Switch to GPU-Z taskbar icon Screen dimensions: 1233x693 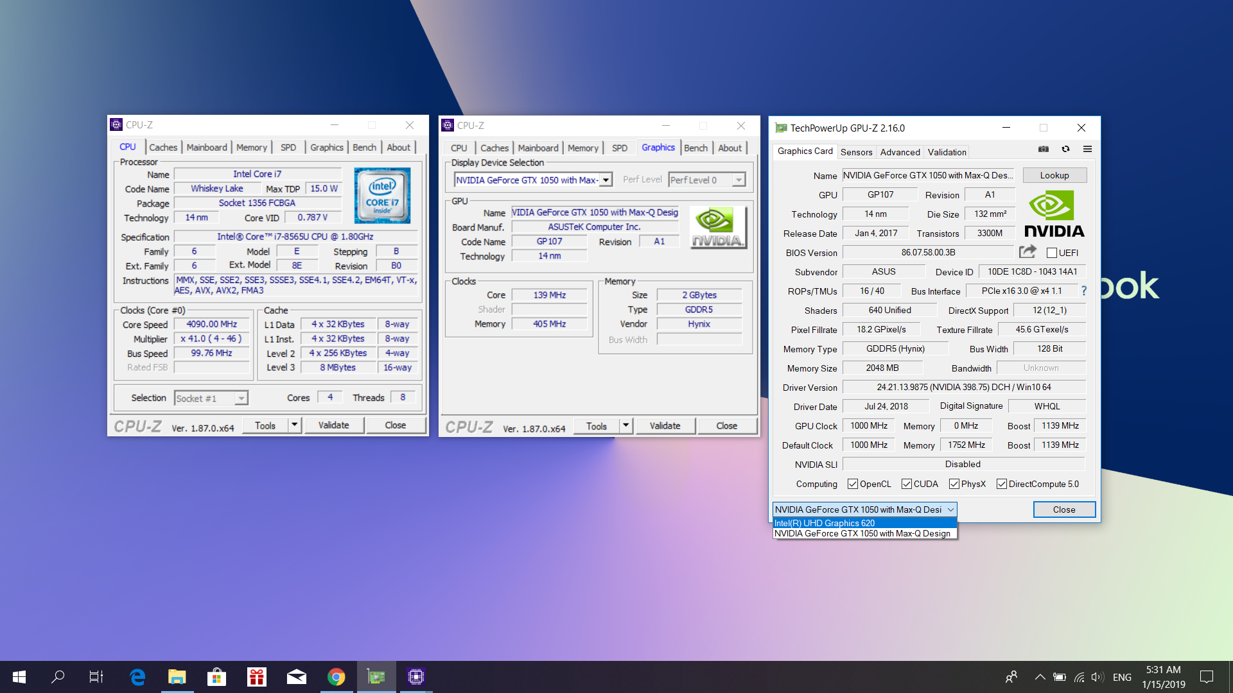(376, 676)
